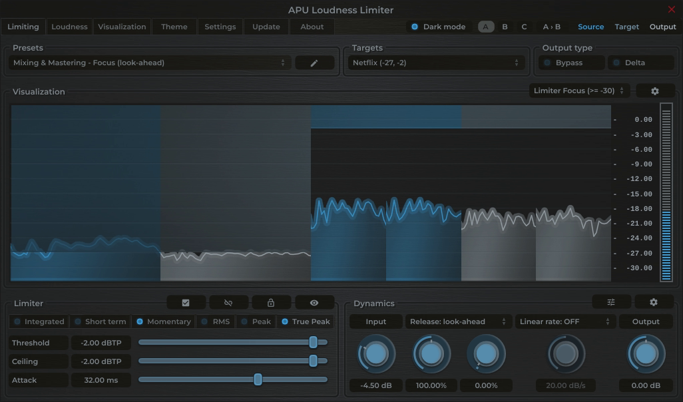Click the lock icon in the Limiter panel
The image size is (683, 402).
click(271, 302)
